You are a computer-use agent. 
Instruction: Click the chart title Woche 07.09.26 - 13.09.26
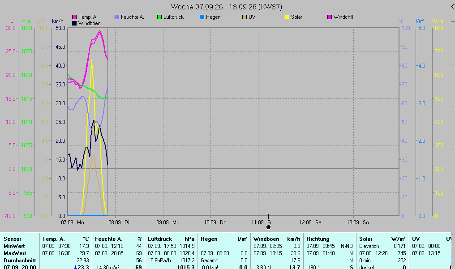(226, 7)
